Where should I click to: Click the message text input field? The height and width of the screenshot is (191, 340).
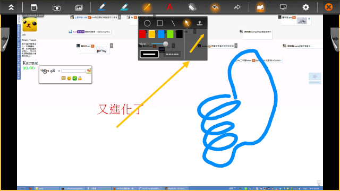coord(73,71)
